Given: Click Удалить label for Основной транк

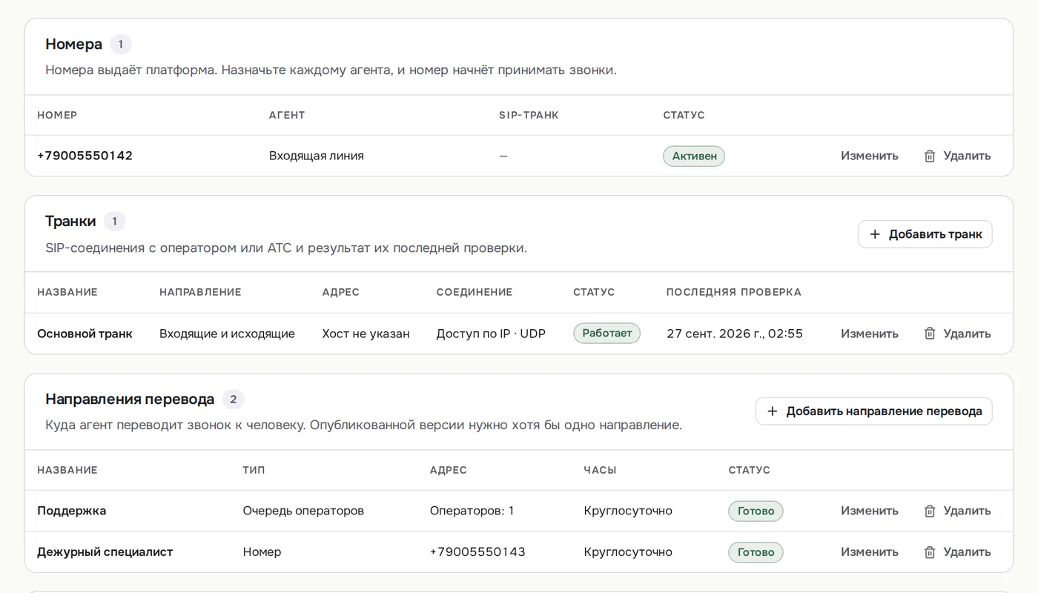Looking at the screenshot, I should click(x=967, y=334).
